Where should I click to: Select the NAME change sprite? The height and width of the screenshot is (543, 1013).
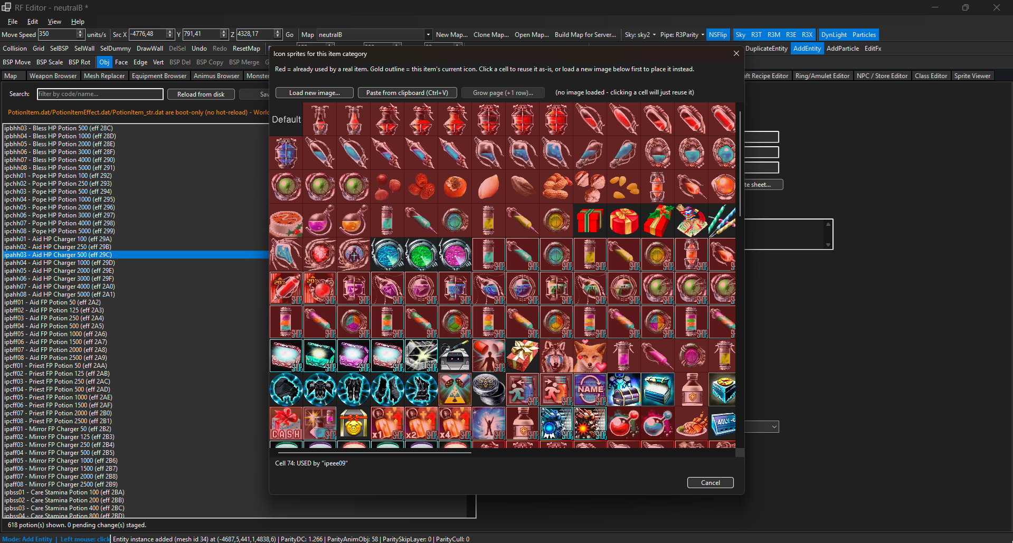point(590,389)
